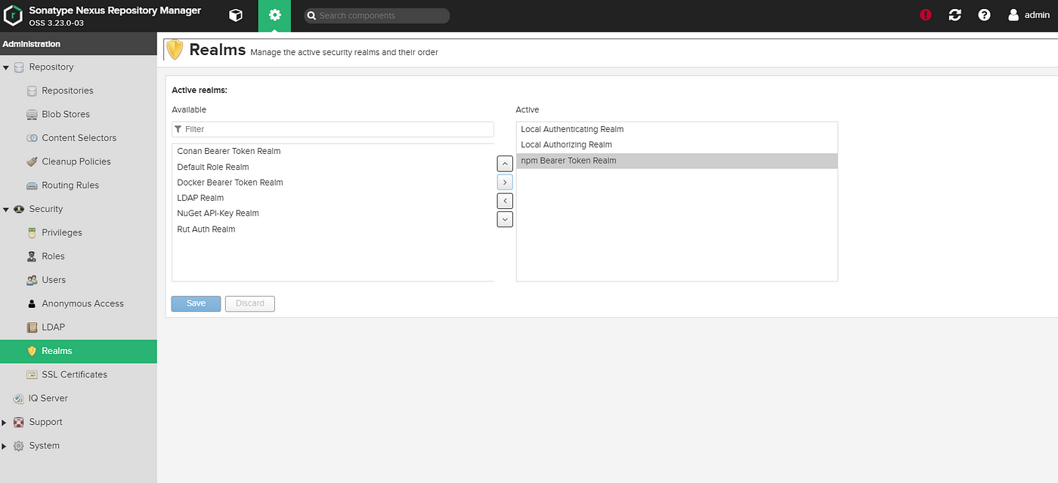Collapse the Repository section in the sidebar
The image size is (1058, 483).
click(6, 66)
